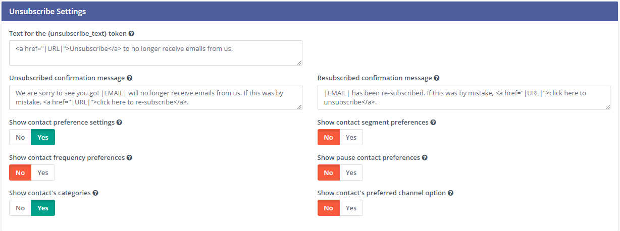Click No for Show contact frequency preferences

click(x=20, y=172)
